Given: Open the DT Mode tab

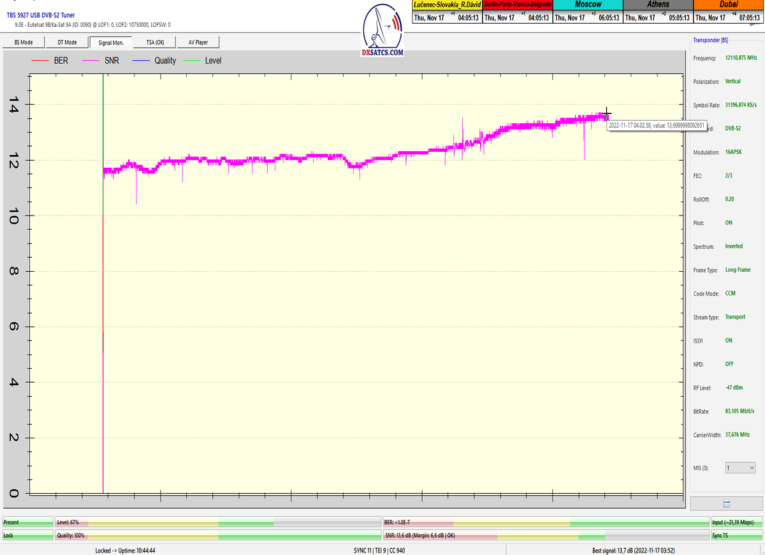Looking at the screenshot, I should (67, 42).
